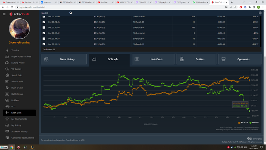Click the PokerCraft logo

point(19,14)
